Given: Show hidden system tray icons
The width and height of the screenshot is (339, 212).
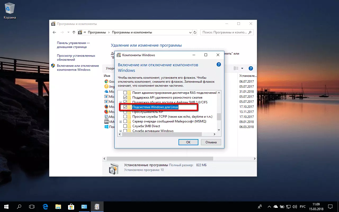Looking at the screenshot, I should pos(269,206).
